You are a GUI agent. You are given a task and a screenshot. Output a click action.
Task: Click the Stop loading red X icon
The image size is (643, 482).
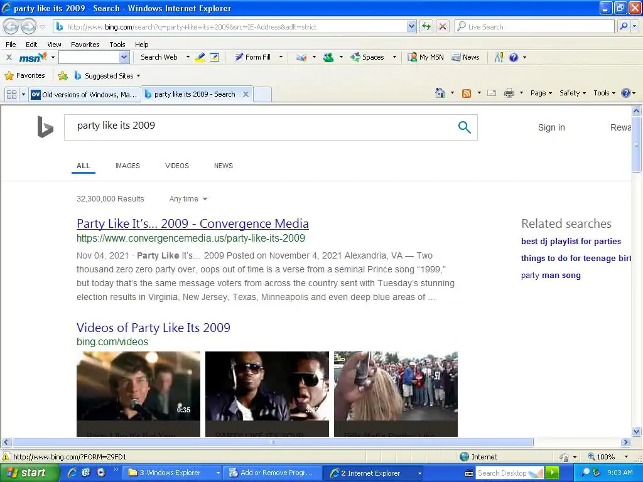[443, 26]
